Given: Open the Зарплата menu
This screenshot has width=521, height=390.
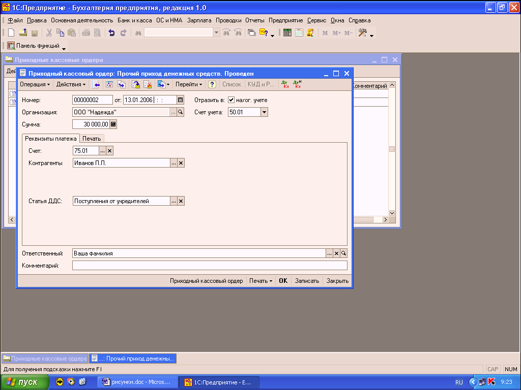Looking at the screenshot, I should pos(199,20).
